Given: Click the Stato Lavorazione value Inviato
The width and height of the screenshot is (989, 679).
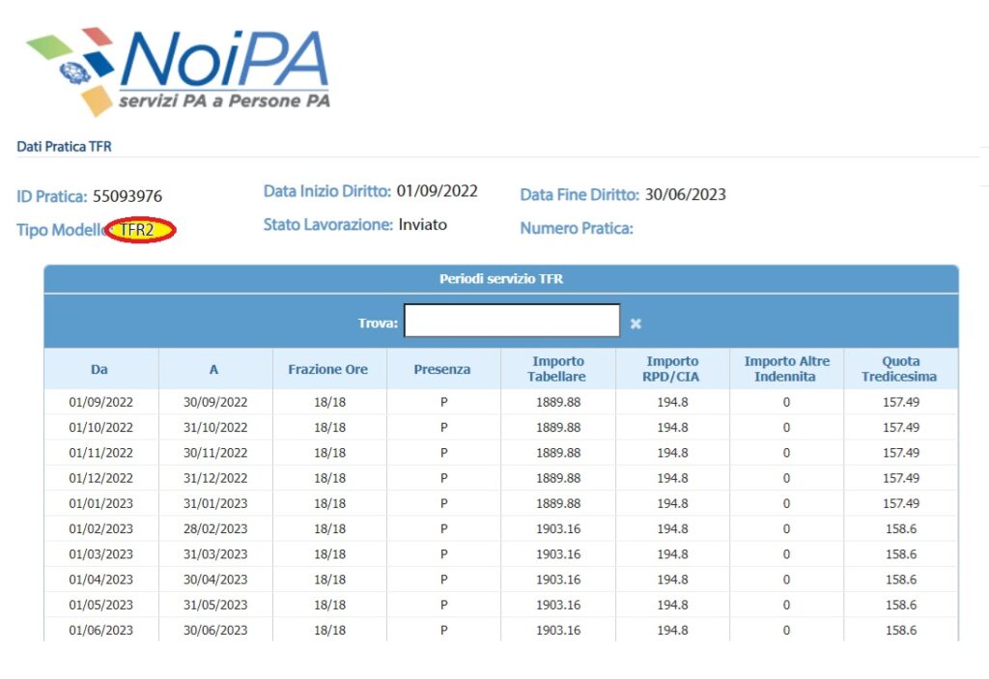Looking at the screenshot, I should pos(423,225).
